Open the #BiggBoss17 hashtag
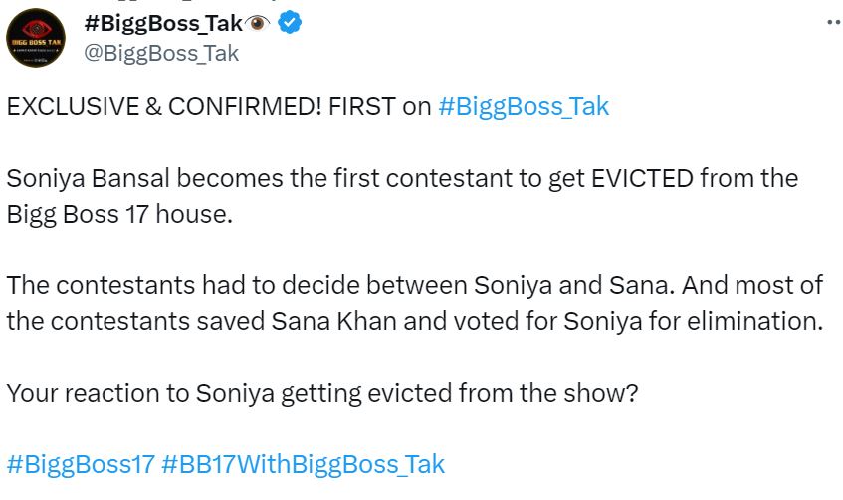This screenshot has width=843, height=500. point(79,463)
